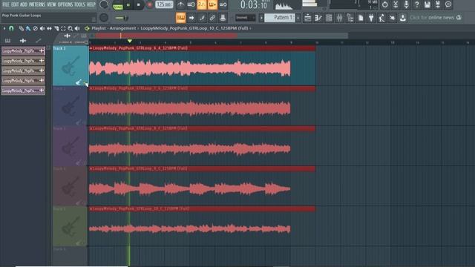The height and width of the screenshot is (267, 475).
Task: Select the Select marquee tool
Action: coord(63,28)
